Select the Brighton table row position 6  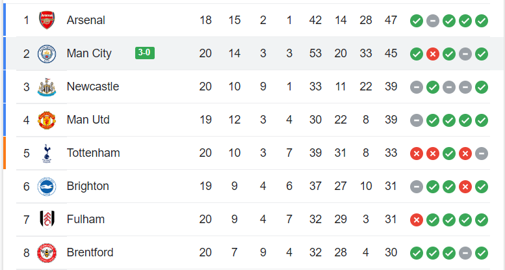tap(27, 186)
